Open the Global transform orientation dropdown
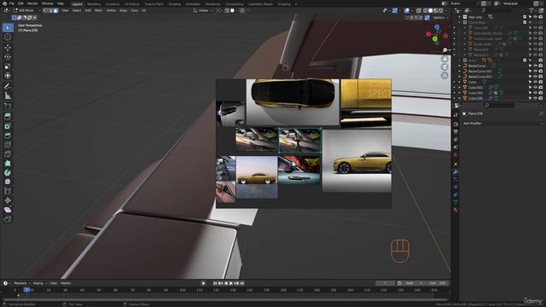 click(202, 10)
